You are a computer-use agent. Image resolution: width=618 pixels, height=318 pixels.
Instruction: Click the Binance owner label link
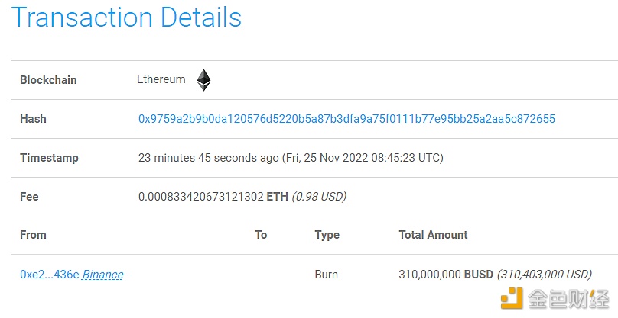102,275
